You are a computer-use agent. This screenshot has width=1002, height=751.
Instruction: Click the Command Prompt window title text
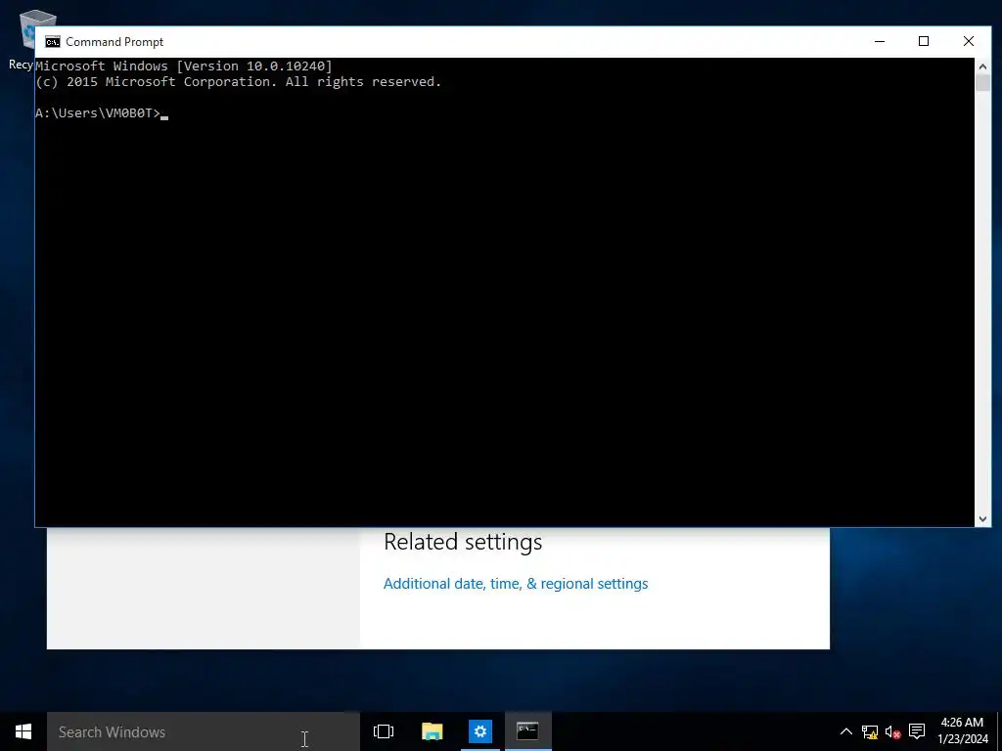(x=114, y=42)
